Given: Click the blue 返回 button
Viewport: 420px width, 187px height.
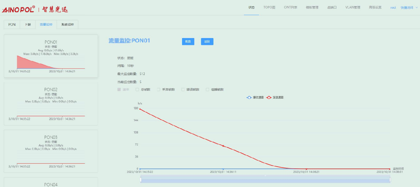Looking at the screenshot, I should [x=207, y=41].
